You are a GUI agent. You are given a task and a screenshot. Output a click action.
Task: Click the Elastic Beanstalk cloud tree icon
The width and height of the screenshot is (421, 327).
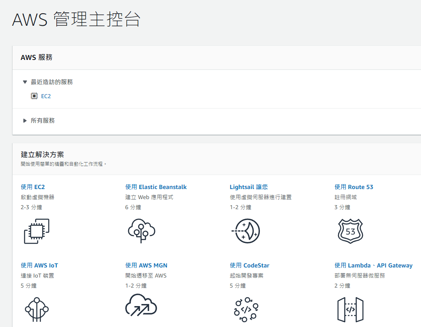click(x=141, y=231)
